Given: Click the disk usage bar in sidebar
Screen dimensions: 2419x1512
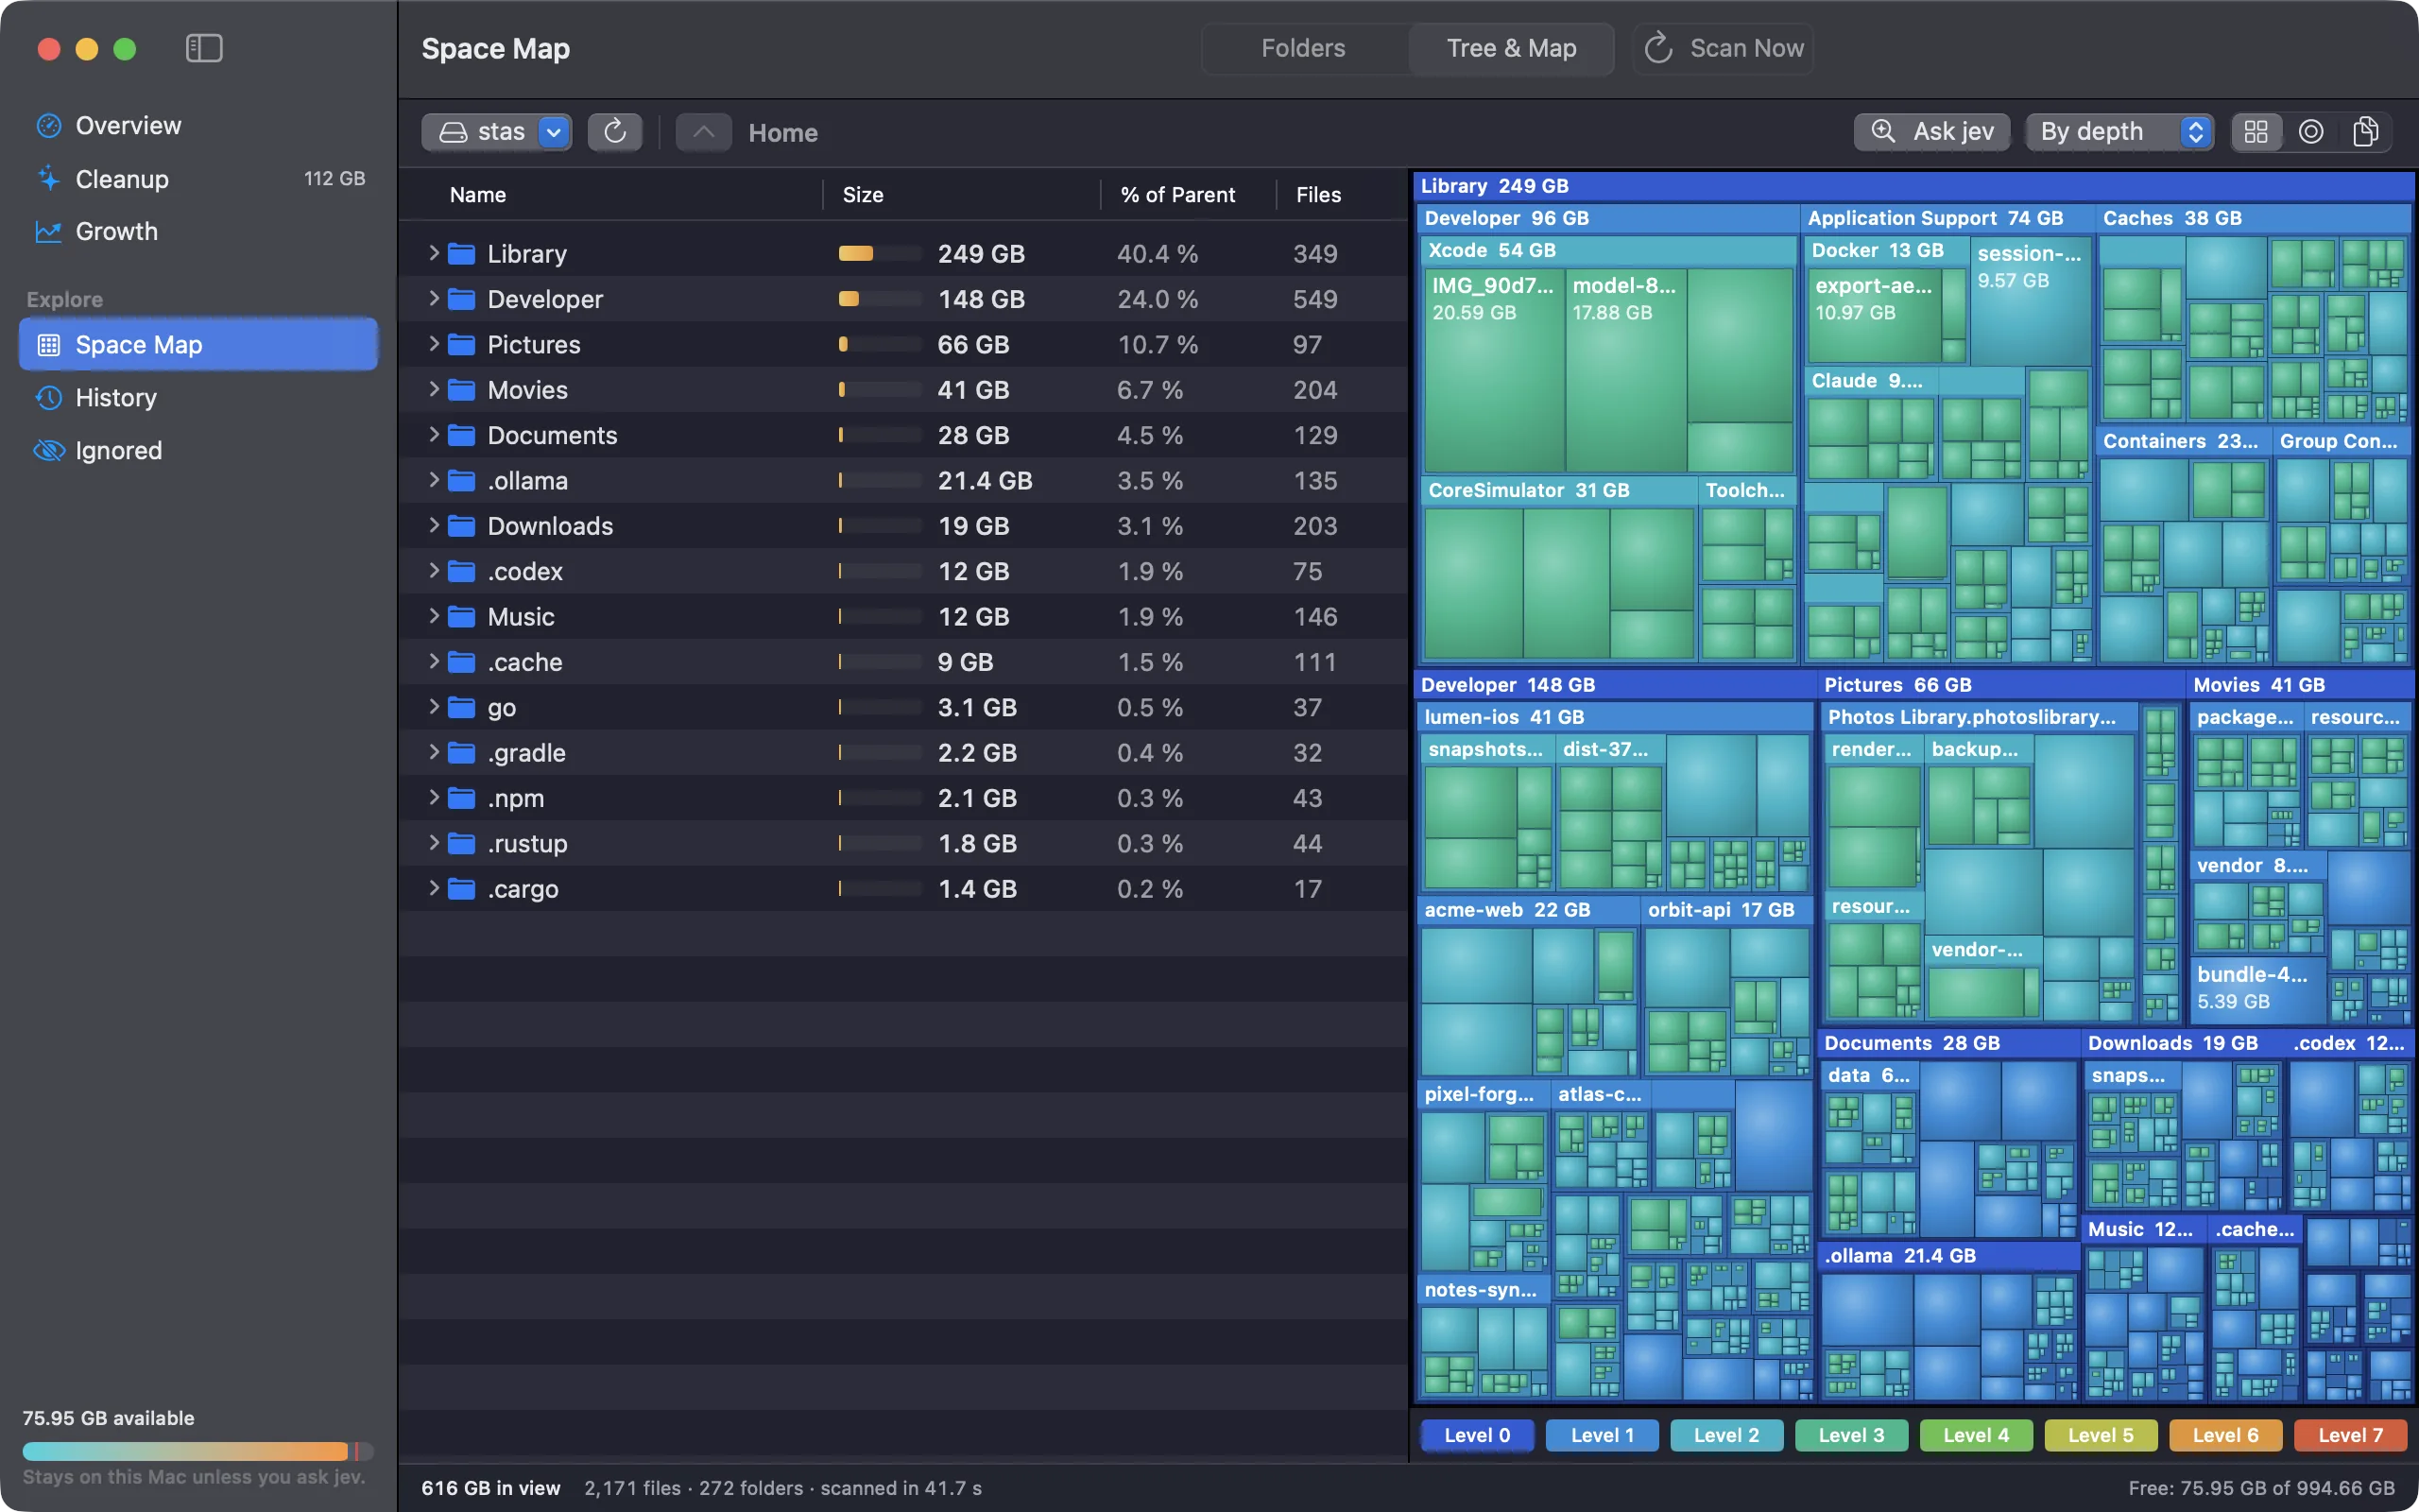Looking at the screenshot, I should 197,1451.
